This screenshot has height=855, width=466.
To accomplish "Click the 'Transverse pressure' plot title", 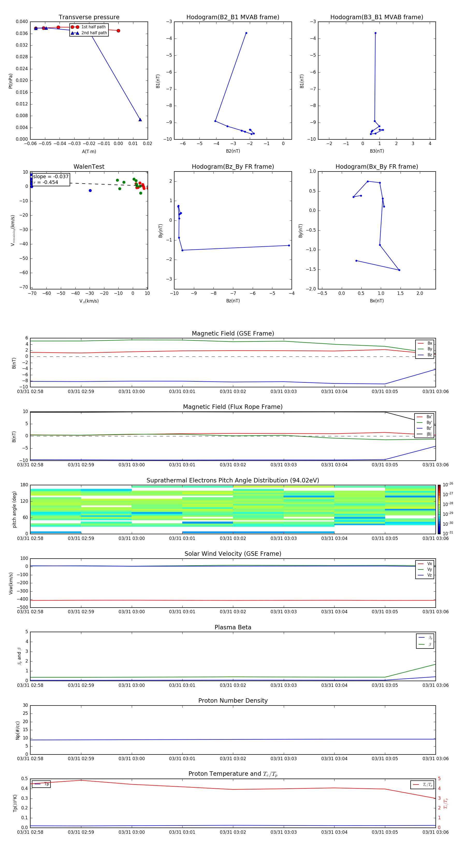I will coord(89,17).
